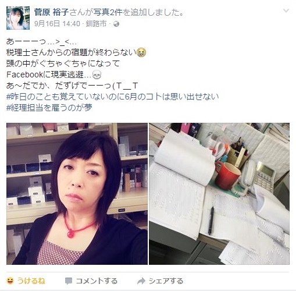Screen dimensions: 296x291
Task: Click the laughing face reaction icon
Action: pyautogui.click(x=10, y=281)
